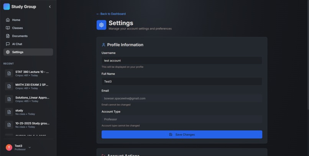Click the Study Group logo icon
This screenshot has height=156, width=309.
pos(7,7)
